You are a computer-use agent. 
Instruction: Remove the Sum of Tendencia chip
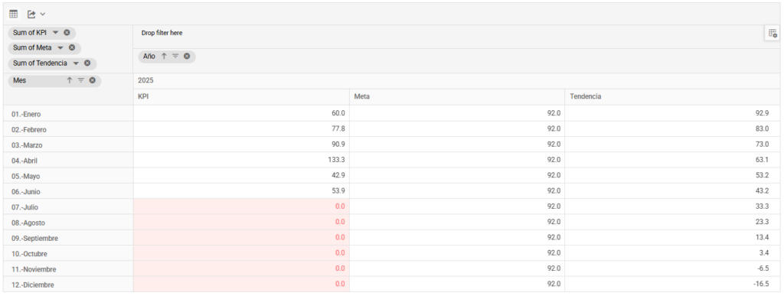click(x=87, y=63)
